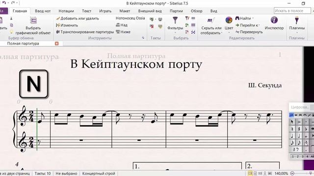Click Концертный строй in status bar
This screenshot has height=176, width=314.
99,174
